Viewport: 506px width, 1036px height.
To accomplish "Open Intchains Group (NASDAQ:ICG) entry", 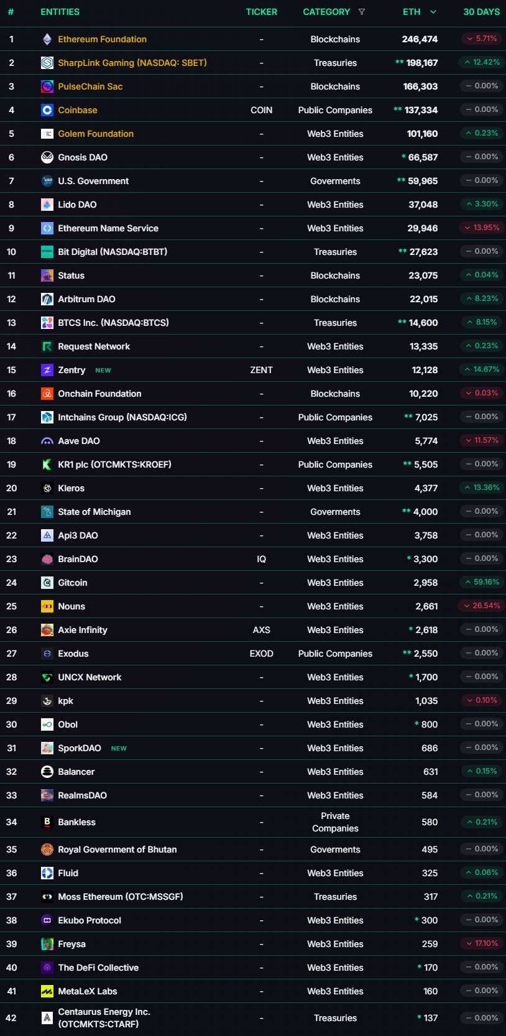I will click(122, 417).
